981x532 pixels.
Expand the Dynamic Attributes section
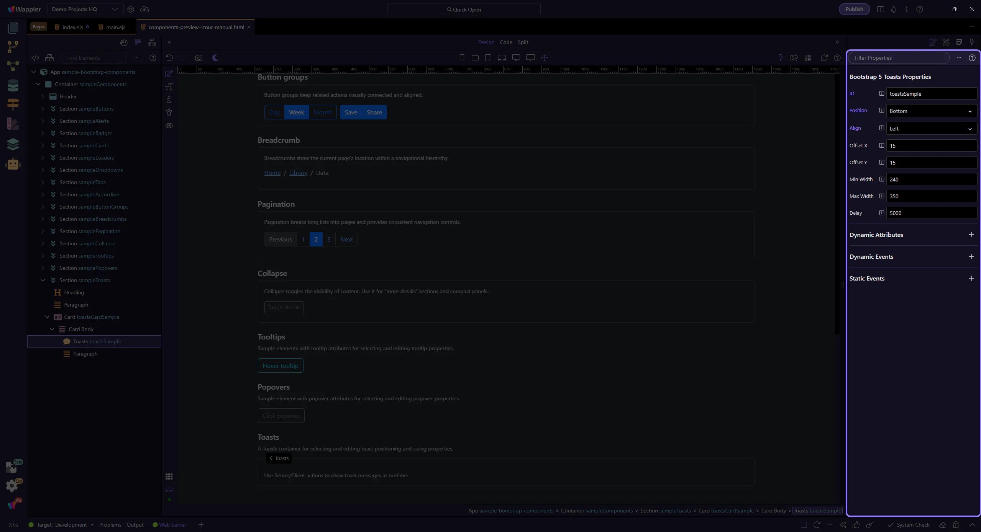point(971,235)
